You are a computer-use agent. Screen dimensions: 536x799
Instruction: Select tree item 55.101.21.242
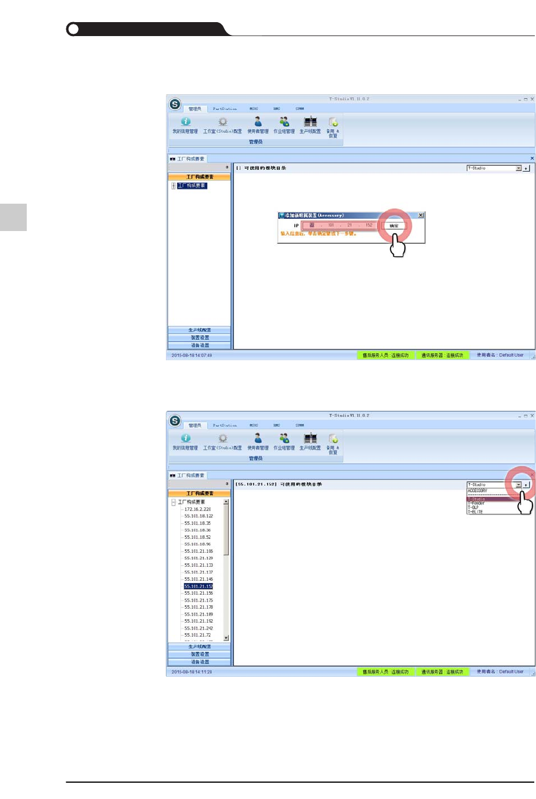point(198,628)
